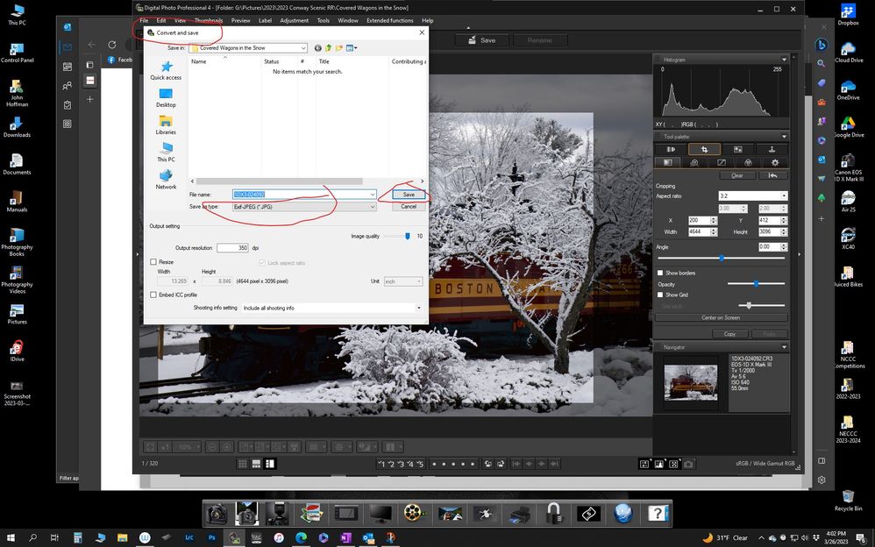Adjust the Image quality slider
This screenshot has width=875, height=547.
[x=408, y=236]
